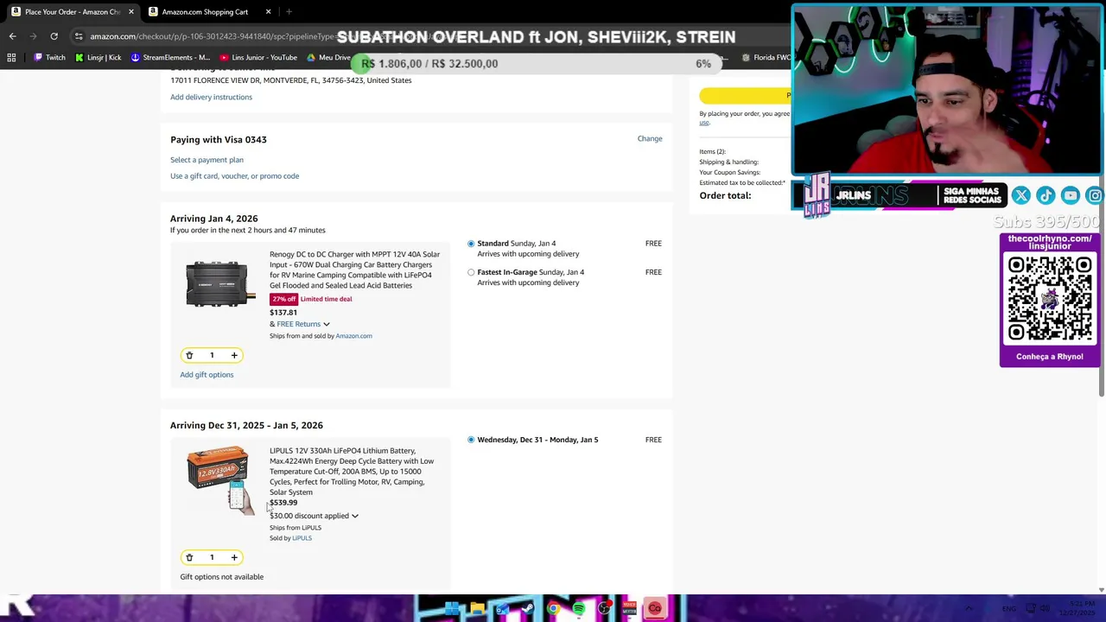This screenshot has width=1106, height=622.
Task: Open the Linsjr | Kick bookmark
Action: tap(98, 58)
